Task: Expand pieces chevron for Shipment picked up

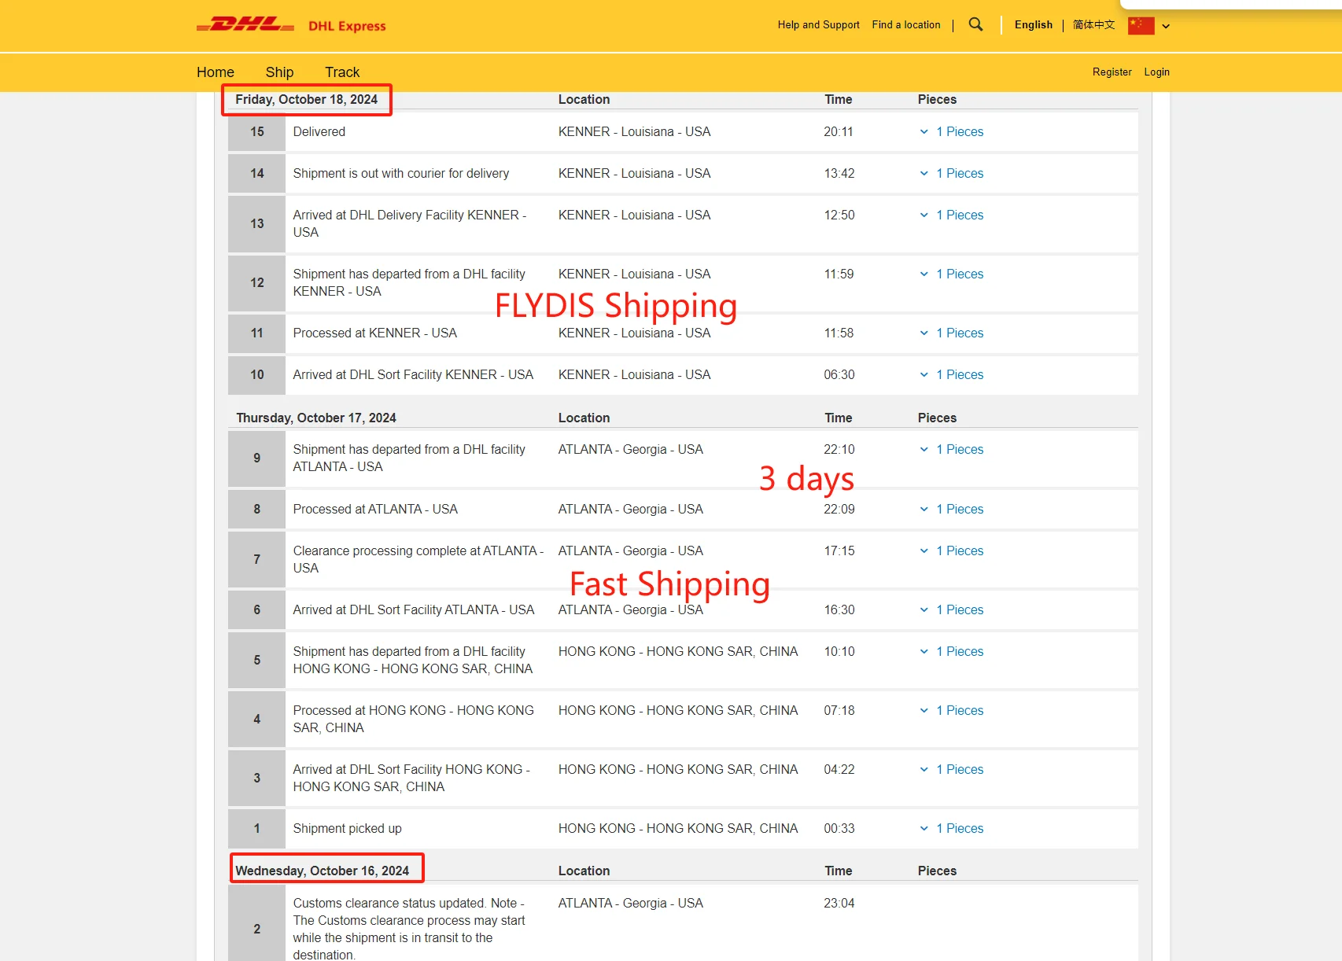Action: tap(924, 829)
